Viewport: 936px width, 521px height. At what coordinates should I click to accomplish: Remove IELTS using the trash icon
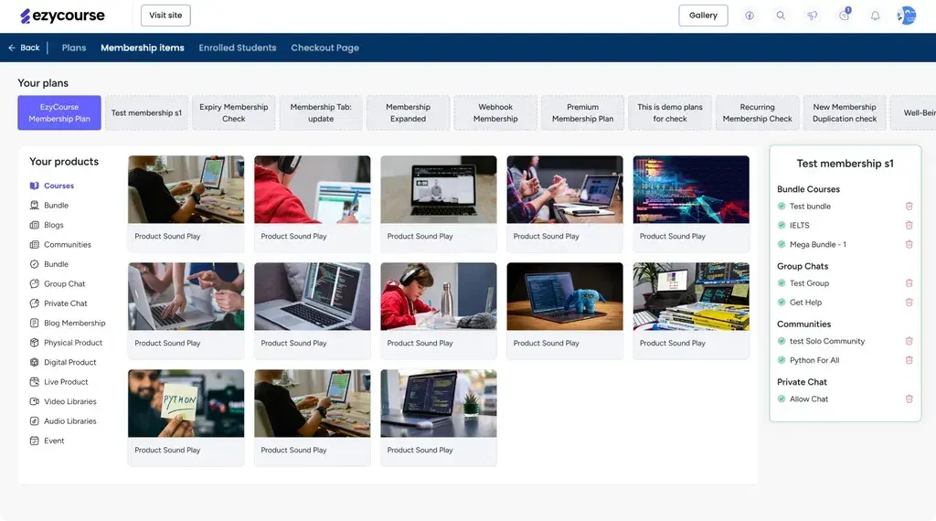click(909, 225)
